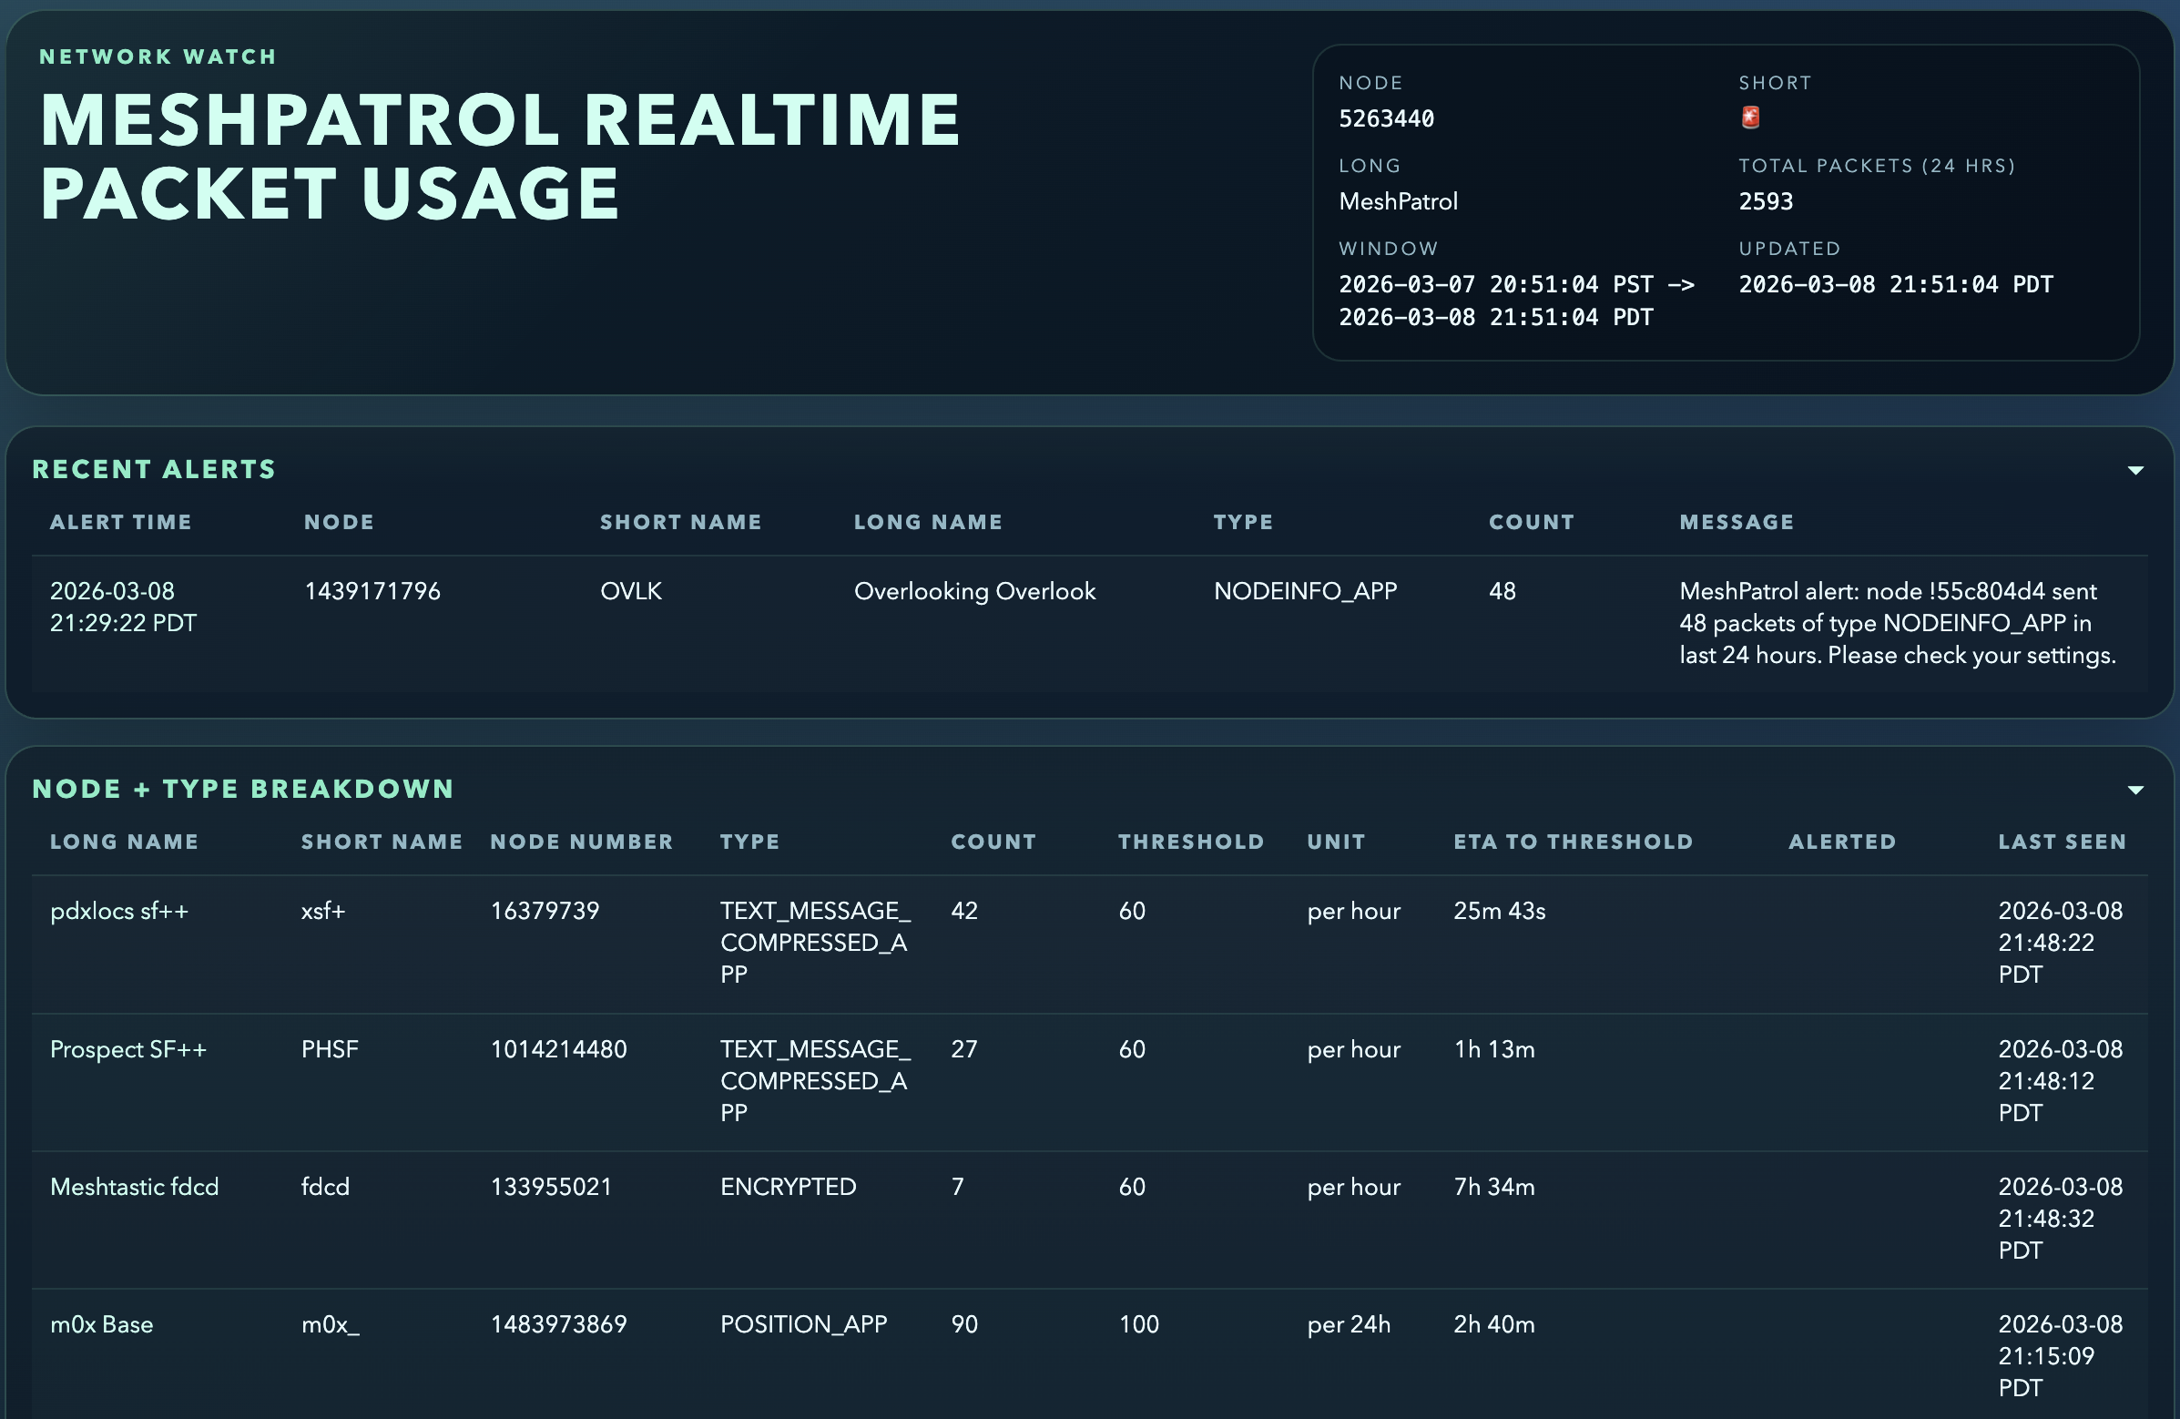This screenshot has width=2180, height=1419.
Task: Click the count 7 for Meshtastic fdcd
Action: 957,1187
